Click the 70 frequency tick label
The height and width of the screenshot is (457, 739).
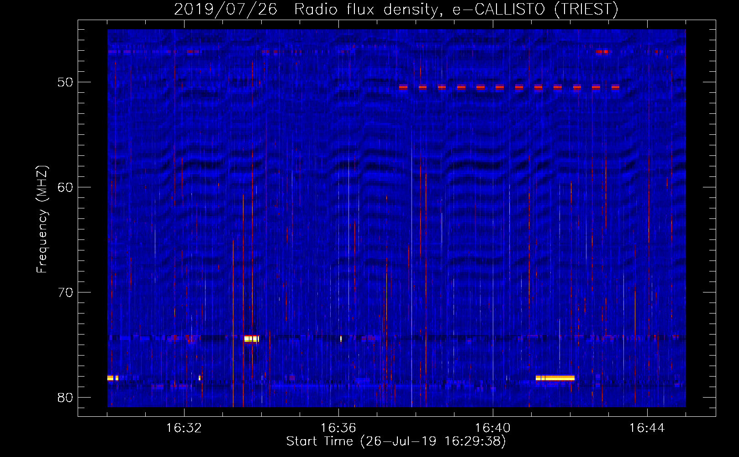coord(65,292)
